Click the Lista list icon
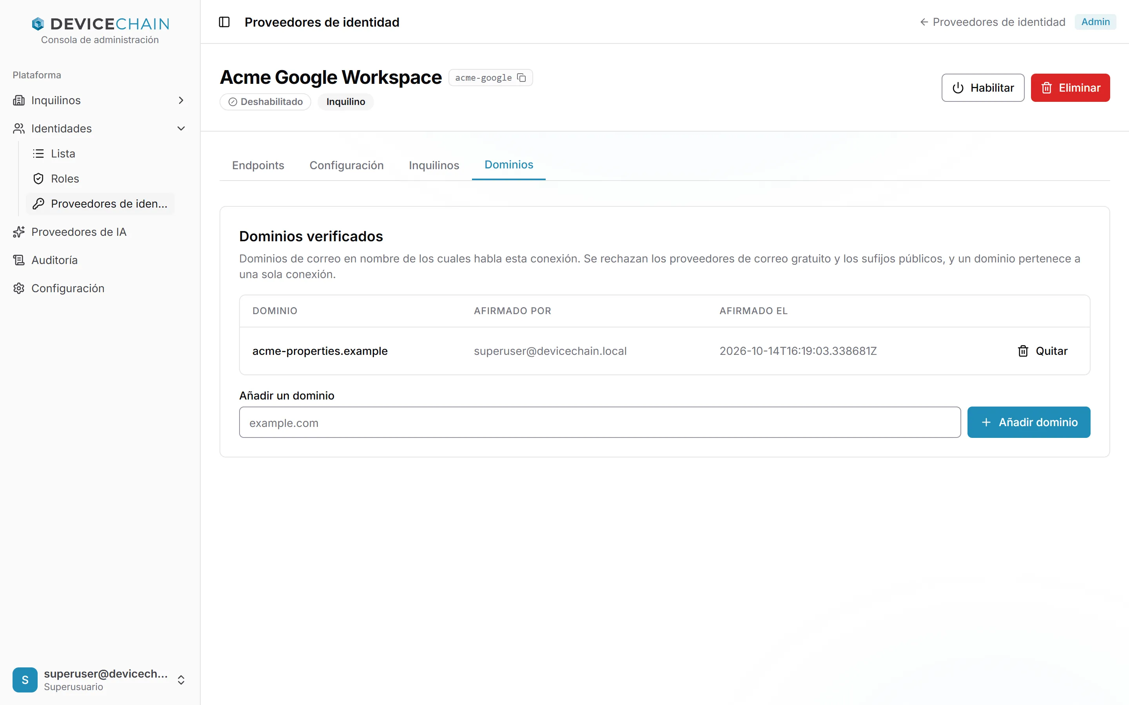Screen dimensions: 1129x705 38,154
